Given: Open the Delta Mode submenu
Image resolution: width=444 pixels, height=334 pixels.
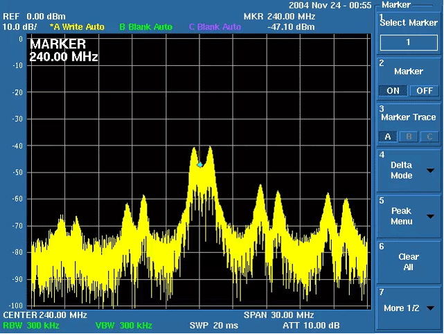Looking at the screenshot, I should (408, 170).
